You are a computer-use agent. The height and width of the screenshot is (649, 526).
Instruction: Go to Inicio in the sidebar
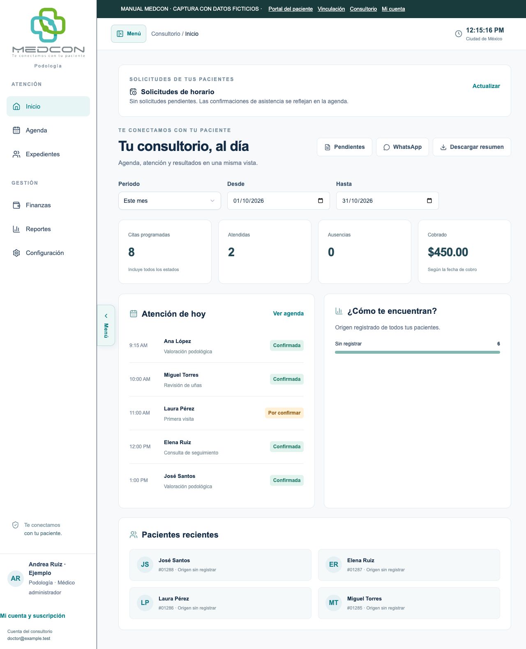[48, 107]
